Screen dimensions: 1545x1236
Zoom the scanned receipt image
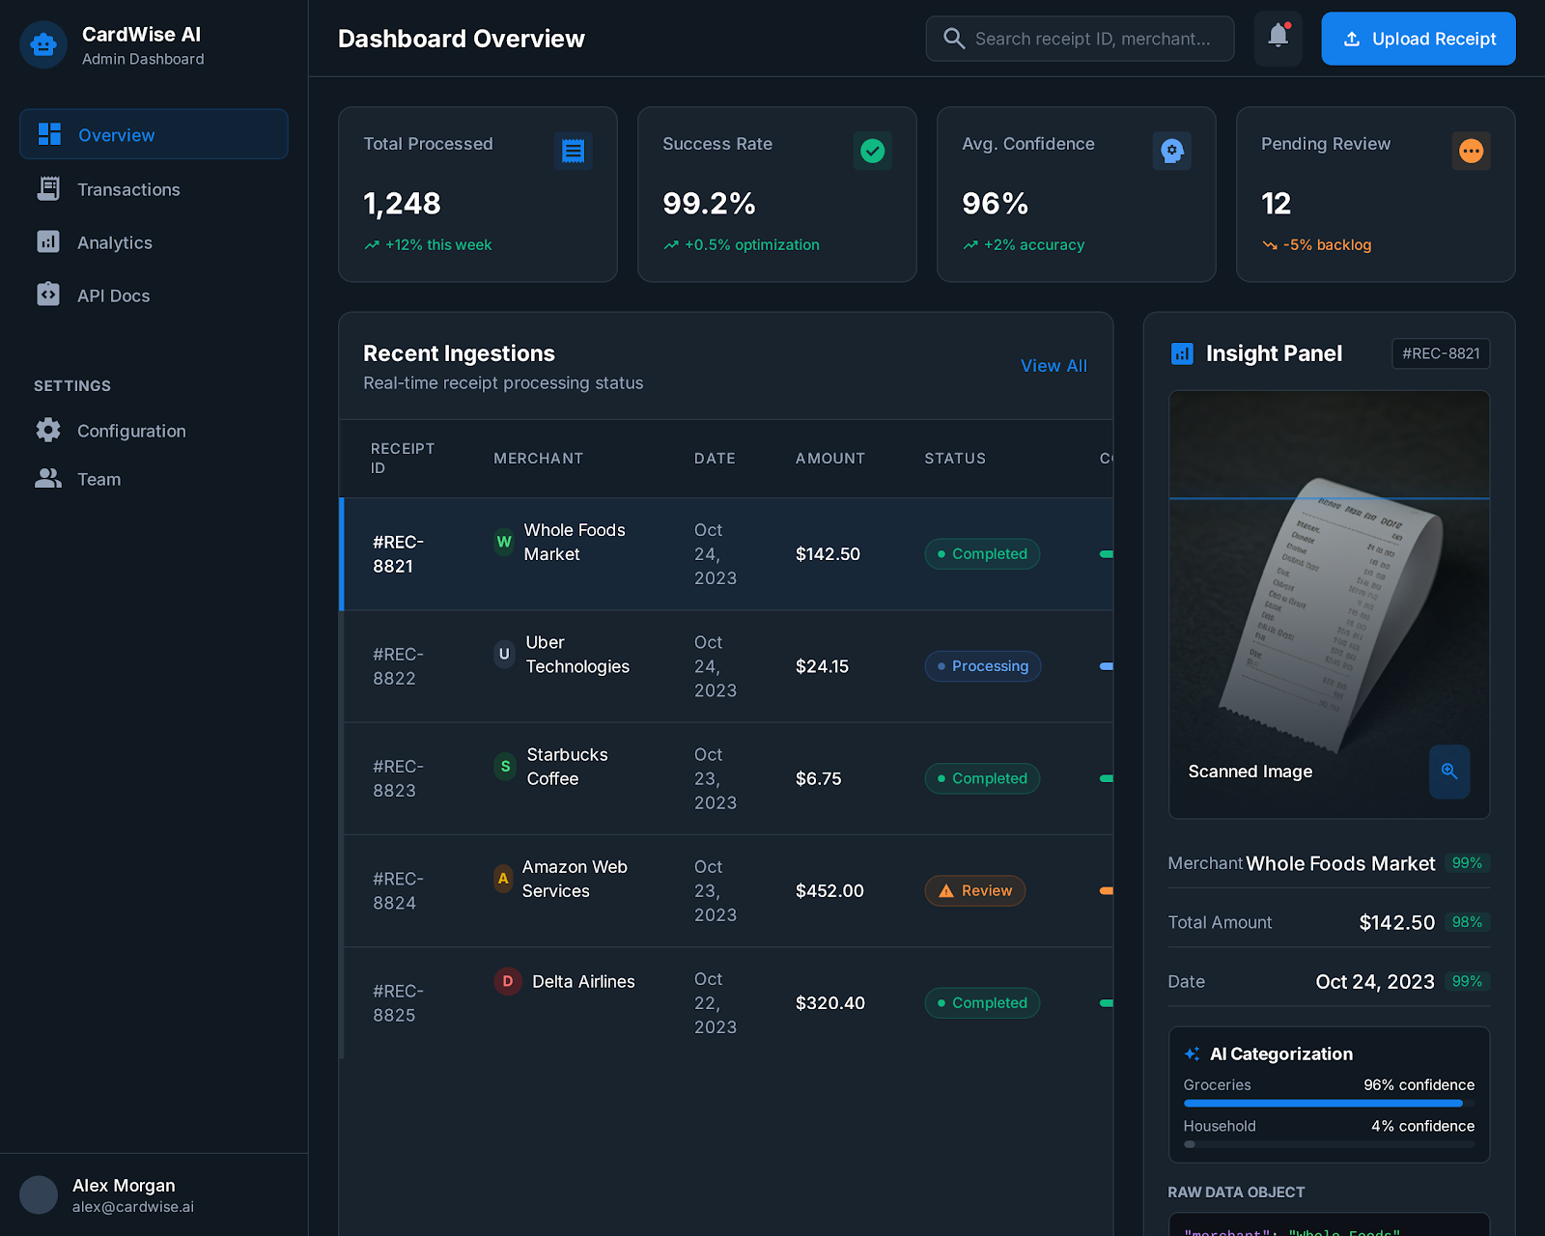[1448, 771]
